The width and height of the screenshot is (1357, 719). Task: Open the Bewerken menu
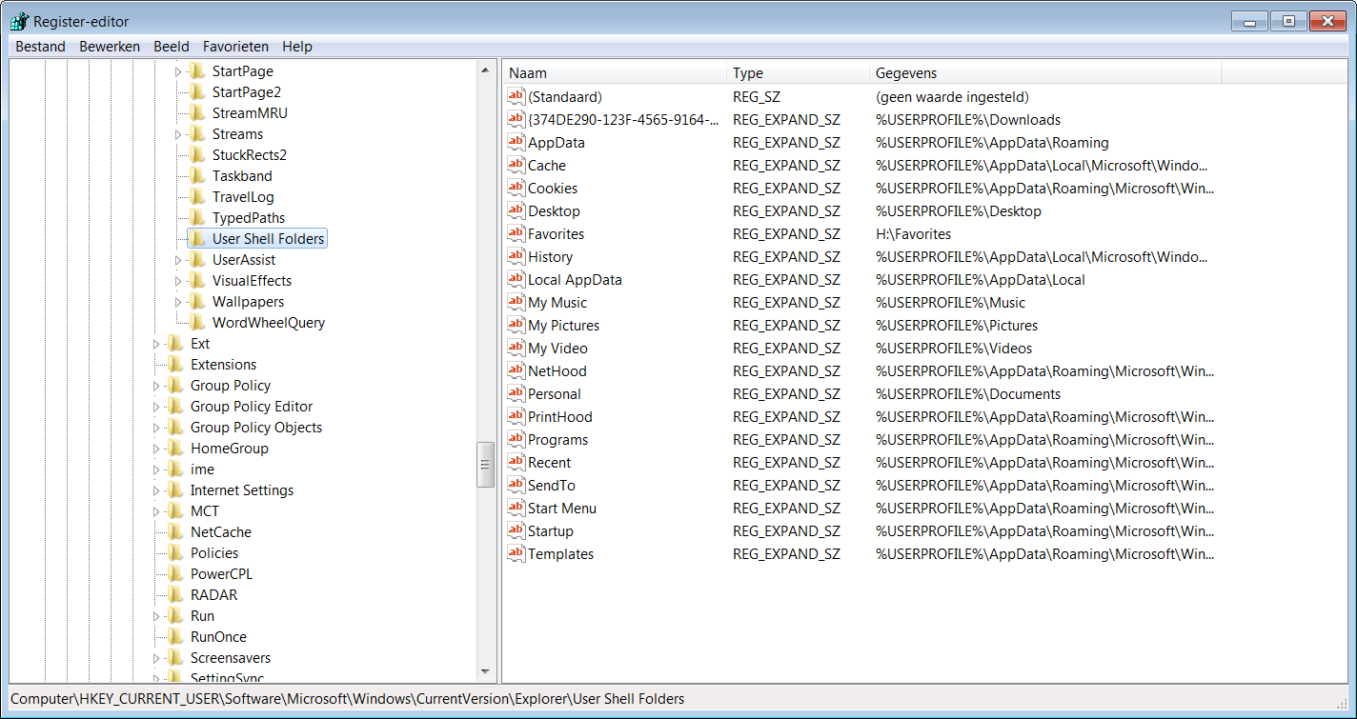point(110,46)
